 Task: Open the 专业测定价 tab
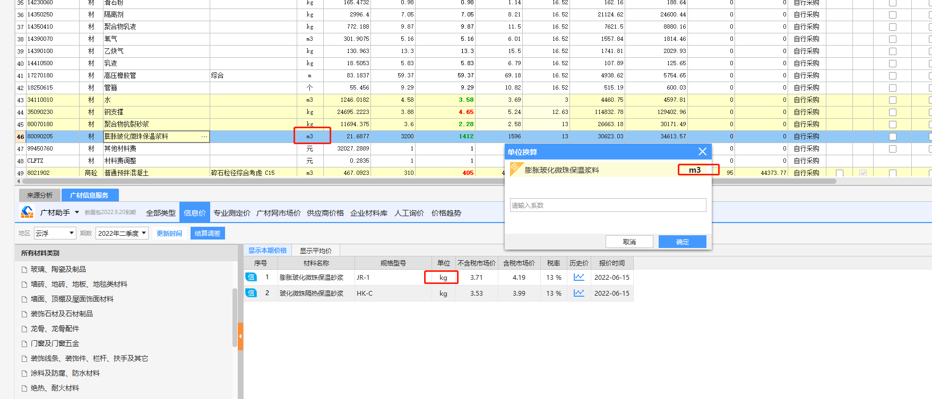click(232, 213)
